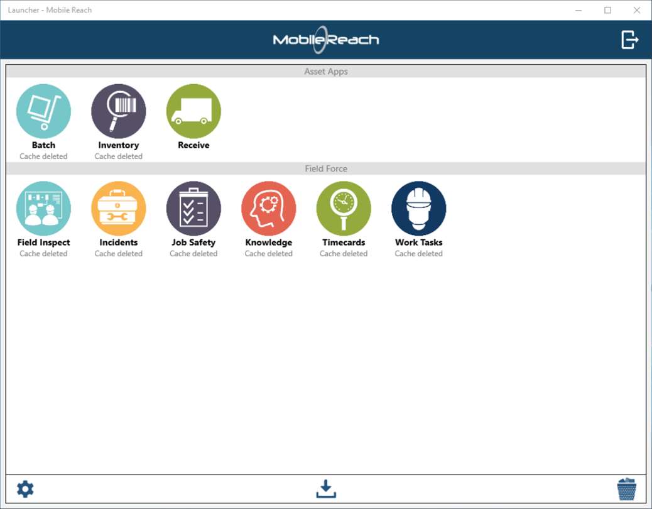The height and width of the screenshot is (509, 652).
Task: Click the "Launcher - Mobile Reach" window title
Action: point(50,10)
